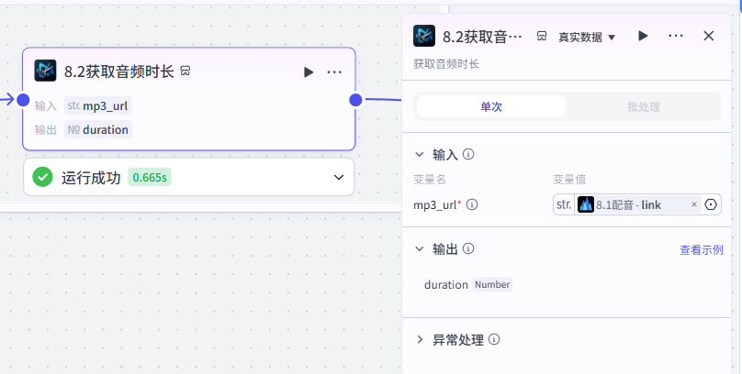Close the node configuration panel
Screen dimensions: 742x374
point(708,36)
